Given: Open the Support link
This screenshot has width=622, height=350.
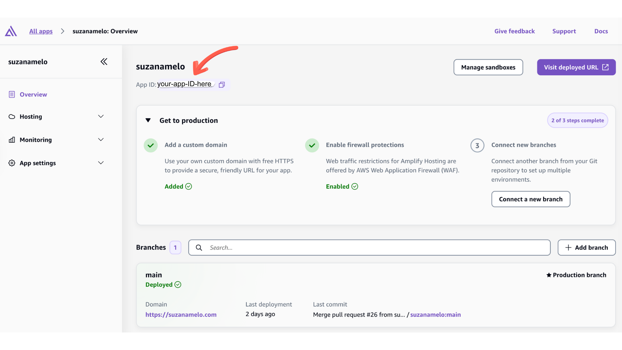Looking at the screenshot, I should click(x=564, y=31).
